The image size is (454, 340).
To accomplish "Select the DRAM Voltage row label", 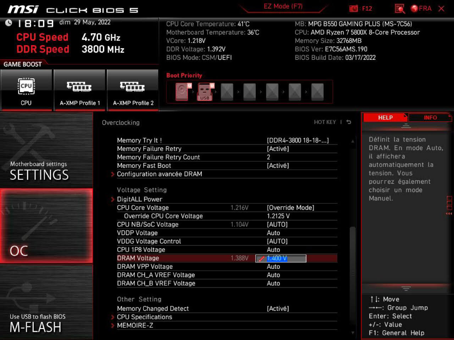I will (138, 258).
